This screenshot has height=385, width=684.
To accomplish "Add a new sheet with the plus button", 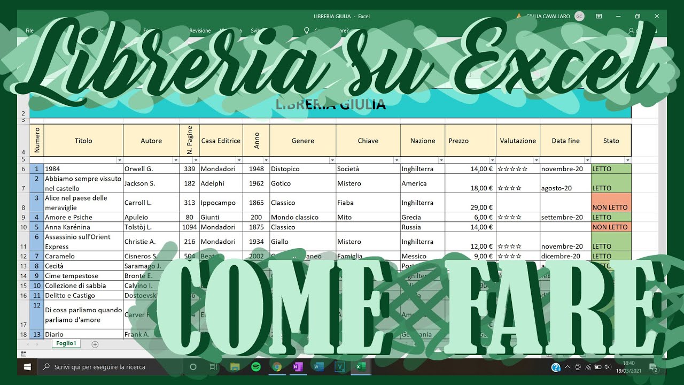I will point(95,344).
